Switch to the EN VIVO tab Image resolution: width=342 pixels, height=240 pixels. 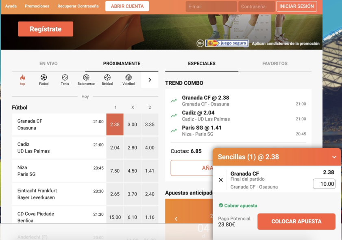48,64
